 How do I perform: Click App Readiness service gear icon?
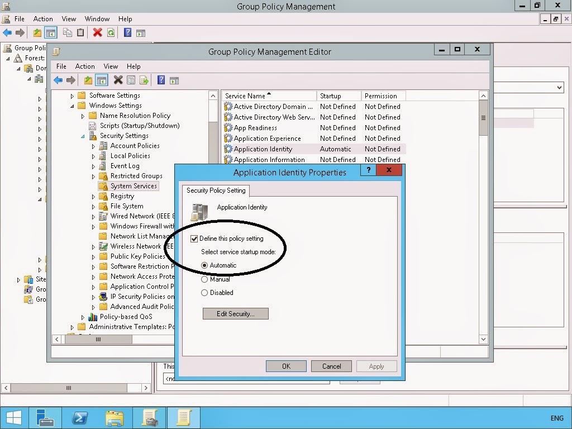[x=228, y=128]
